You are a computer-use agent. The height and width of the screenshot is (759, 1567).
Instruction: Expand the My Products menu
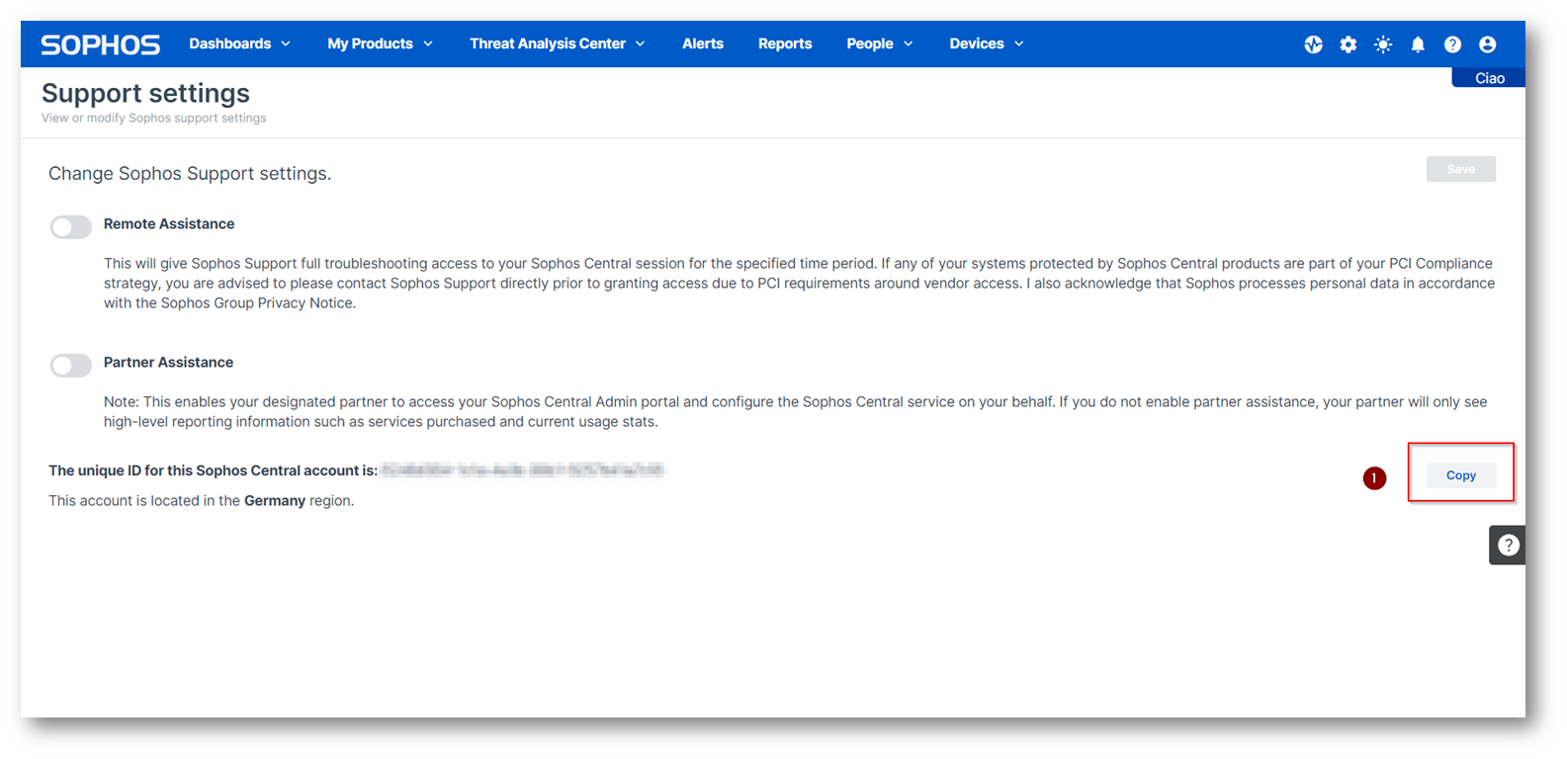tap(381, 43)
